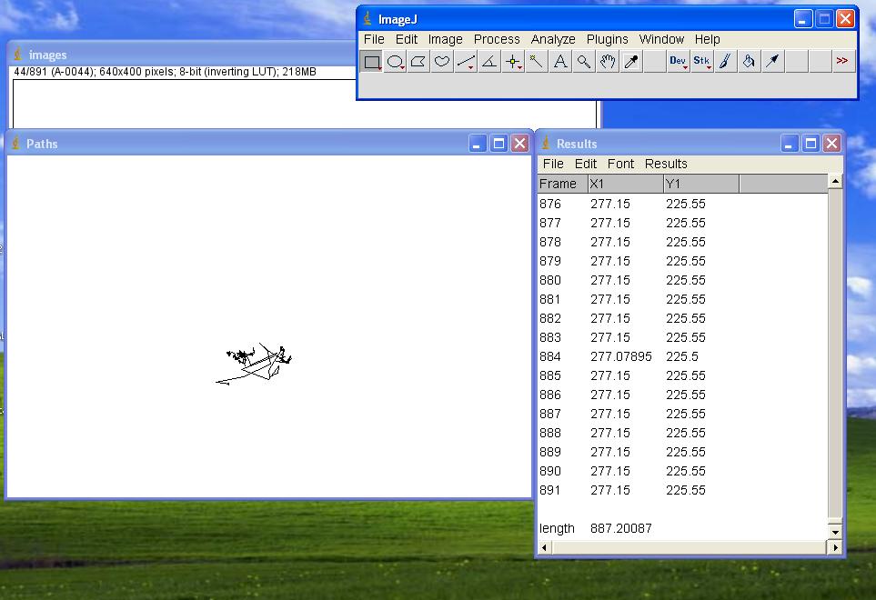The width and height of the screenshot is (876, 600).
Task: Click Results vertical scrollbar down arrow
Action: (835, 533)
